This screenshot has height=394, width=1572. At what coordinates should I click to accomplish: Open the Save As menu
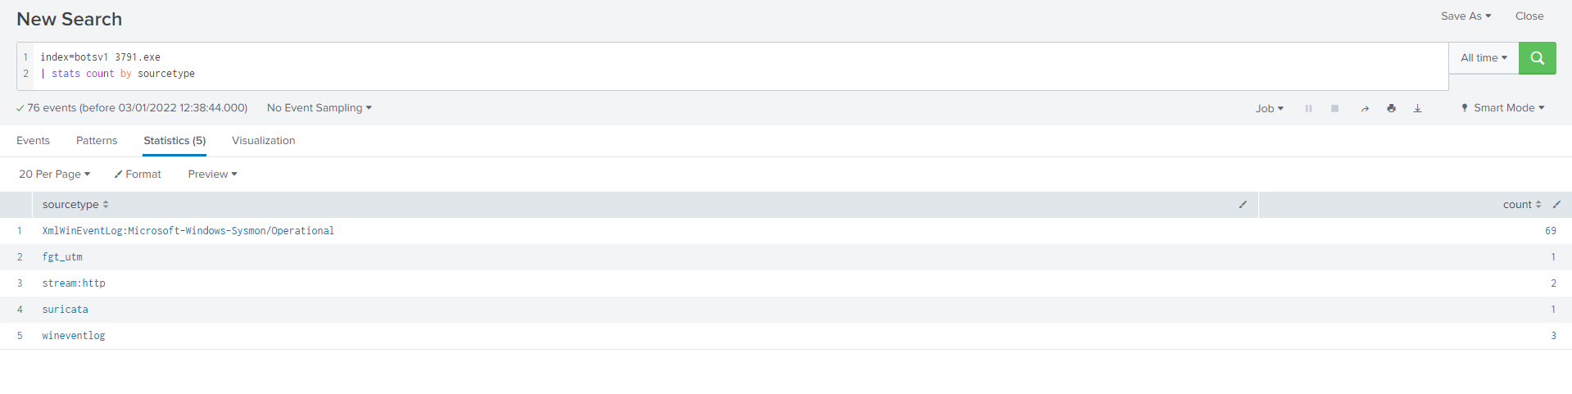click(1466, 16)
